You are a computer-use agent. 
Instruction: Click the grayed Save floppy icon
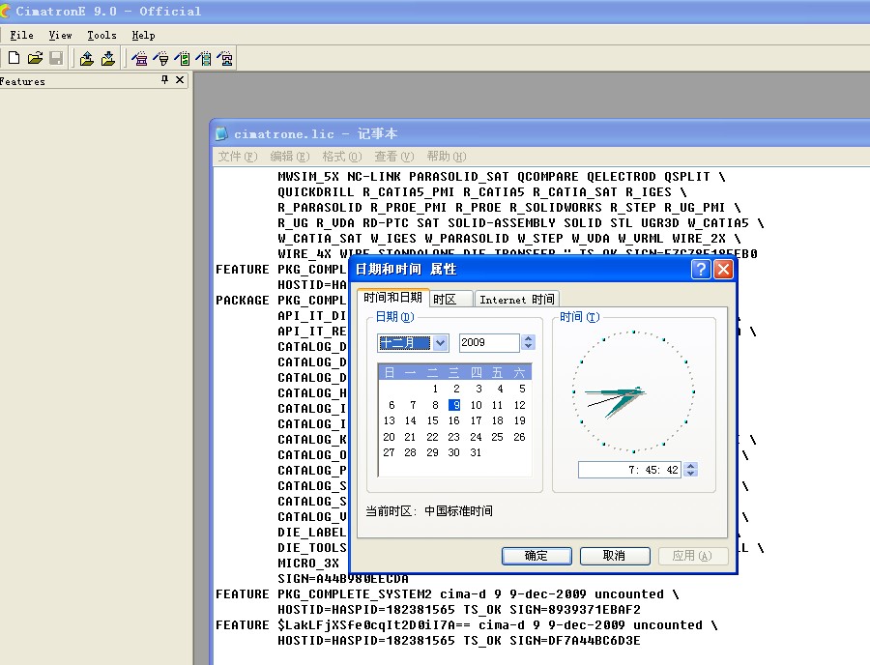click(x=56, y=58)
